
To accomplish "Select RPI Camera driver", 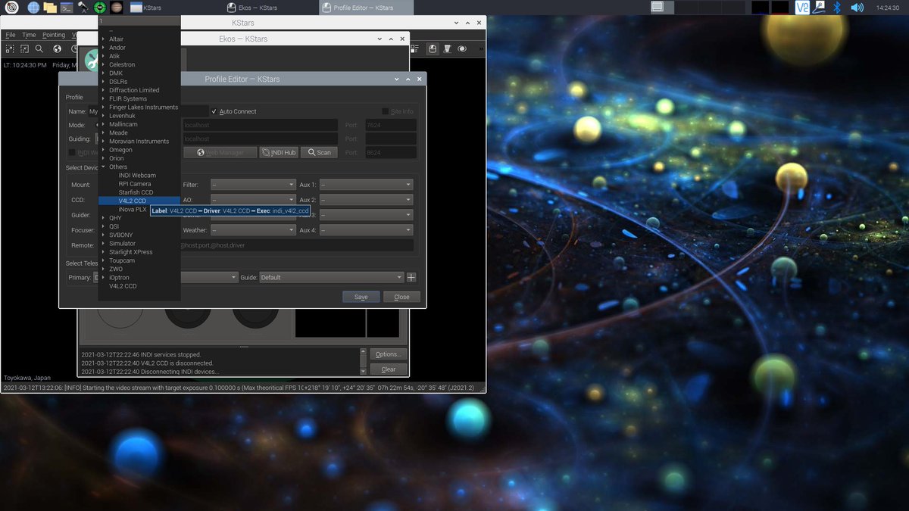I will (x=135, y=184).
